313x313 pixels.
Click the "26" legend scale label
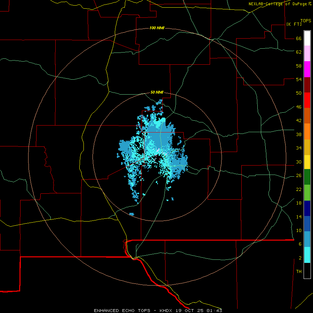click(x=299, y=176)
